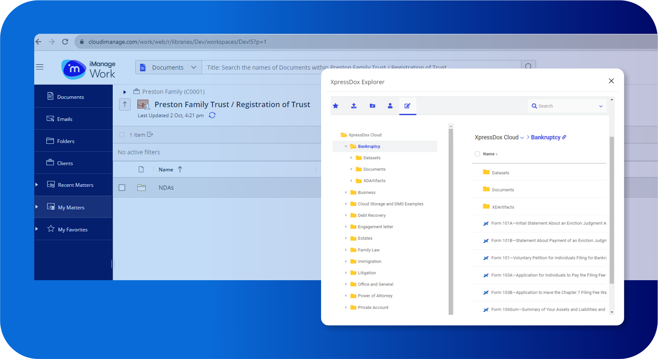This screenshot has width=658, height=359.
Task: Click the Preston Family (C0001) breadcrumb link
Action: pos(173,92)
